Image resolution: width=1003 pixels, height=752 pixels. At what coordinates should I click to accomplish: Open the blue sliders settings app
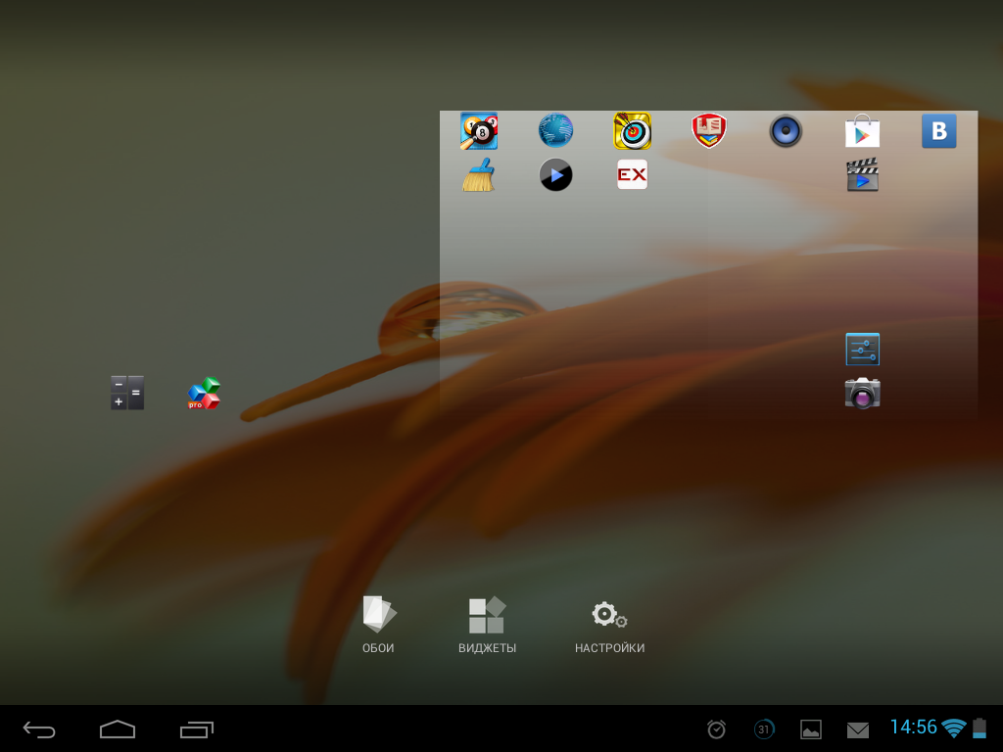(862, 350)
